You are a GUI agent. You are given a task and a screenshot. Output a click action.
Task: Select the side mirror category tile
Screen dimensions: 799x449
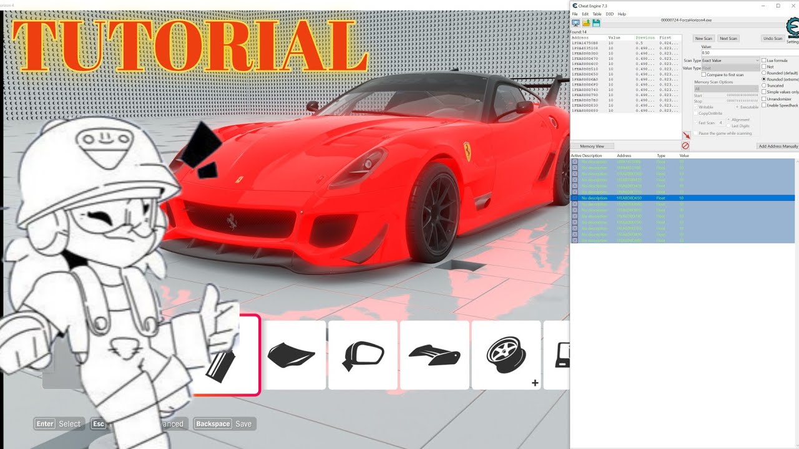(363, 355)
